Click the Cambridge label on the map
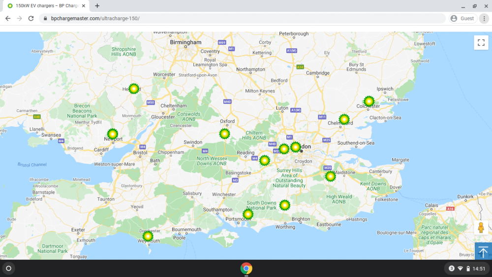The image size is (492, 277). (318, 73)
